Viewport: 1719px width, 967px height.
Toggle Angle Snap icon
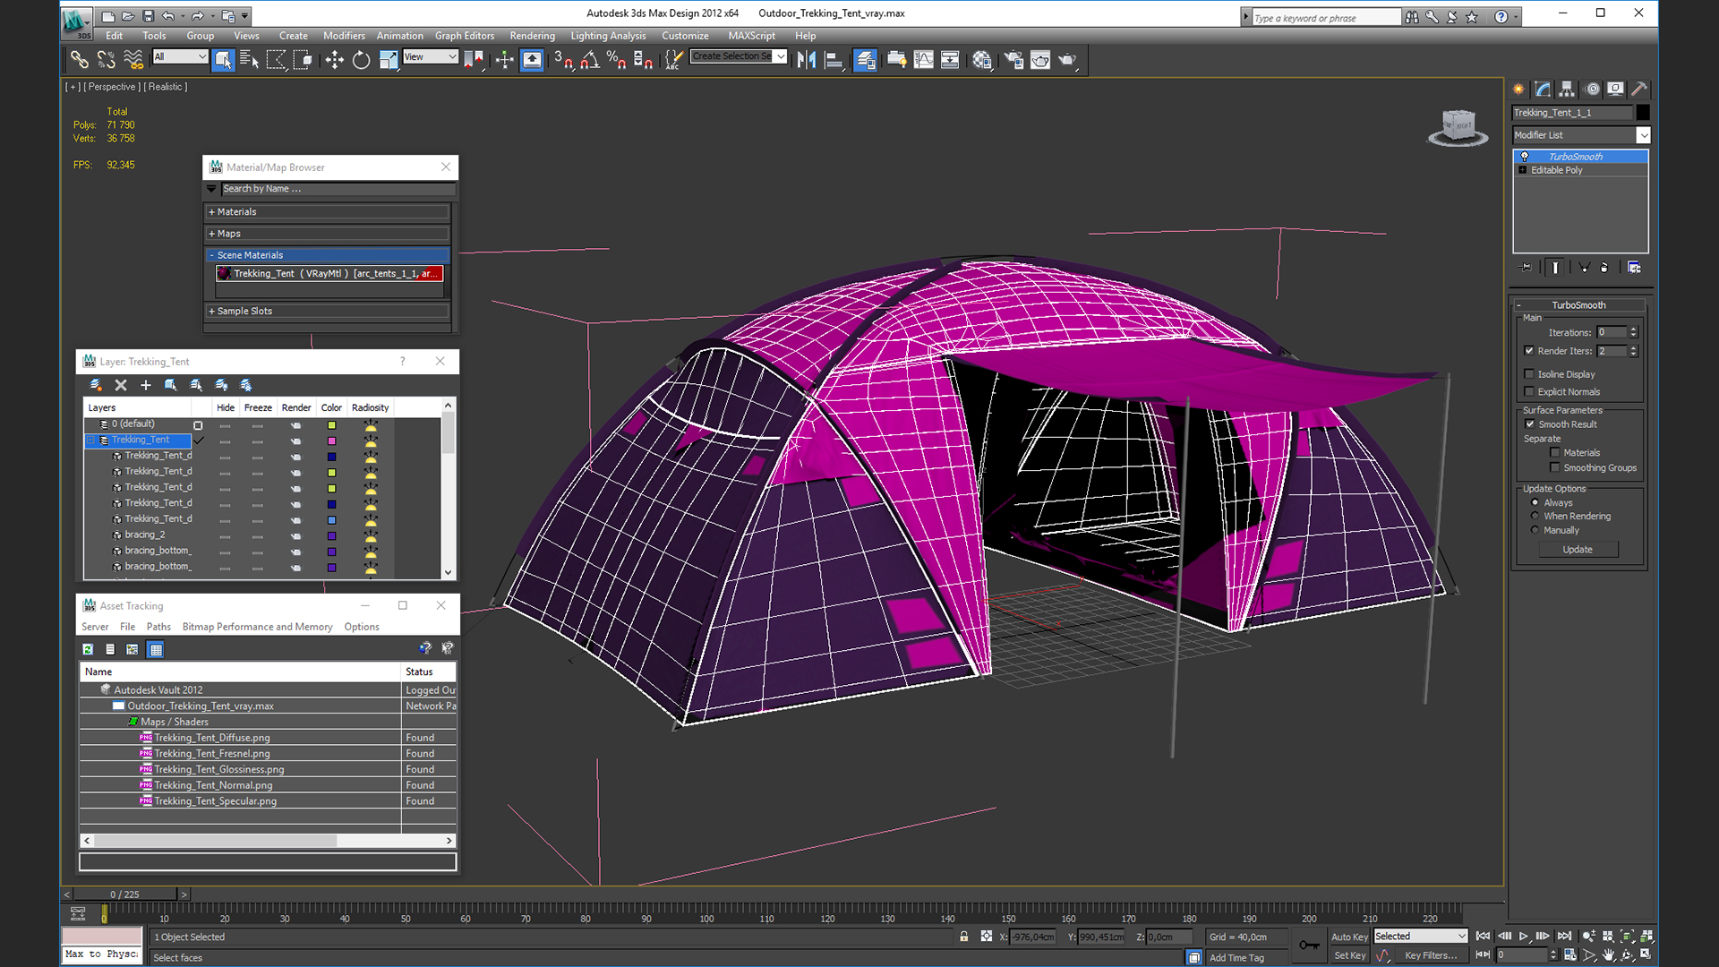pos(590,60)
